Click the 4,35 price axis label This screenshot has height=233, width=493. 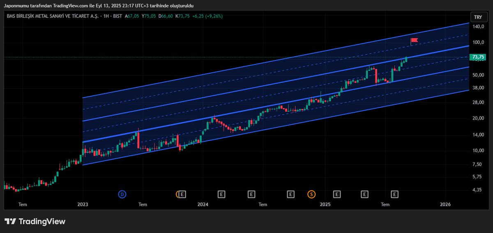click(x=477, y=190)
